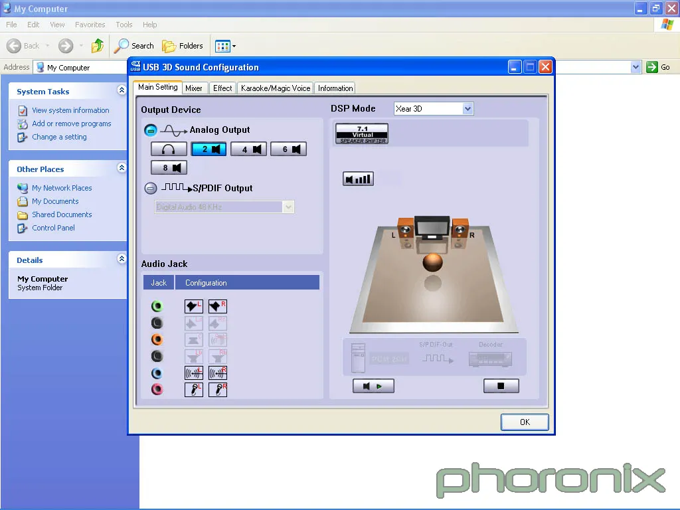Open Favorites menu in My Computer
The image size is (680, 510).
pyautogui.click(x=90, y=25)
